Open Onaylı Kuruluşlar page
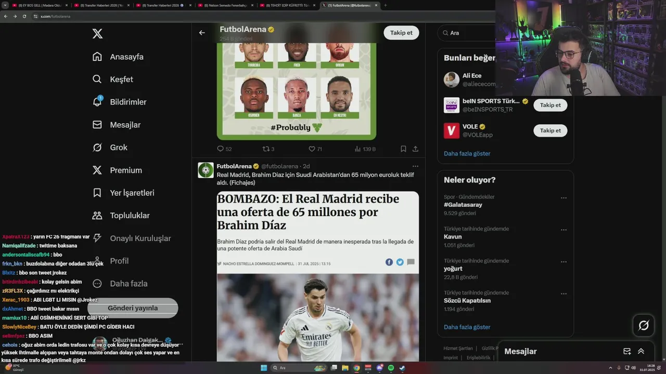The width and height of the screenshot is (666, 374). click(131, 238)
